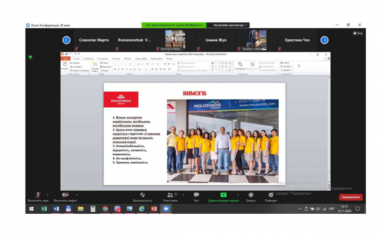Select participant tile Славопас Марта
378x236 pixels.
click(x=94, y=40)
